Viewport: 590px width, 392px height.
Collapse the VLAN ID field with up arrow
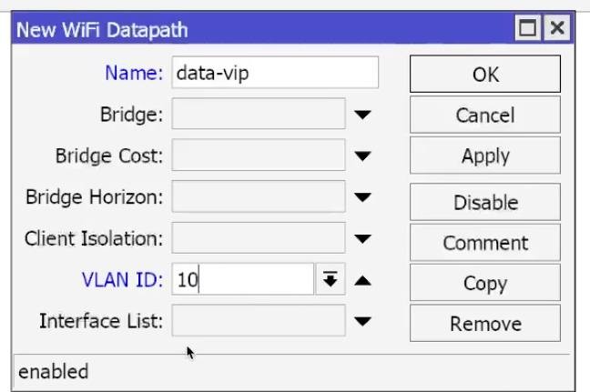click(362, 280)
